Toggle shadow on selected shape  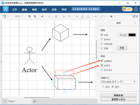(x=88, y=17)
